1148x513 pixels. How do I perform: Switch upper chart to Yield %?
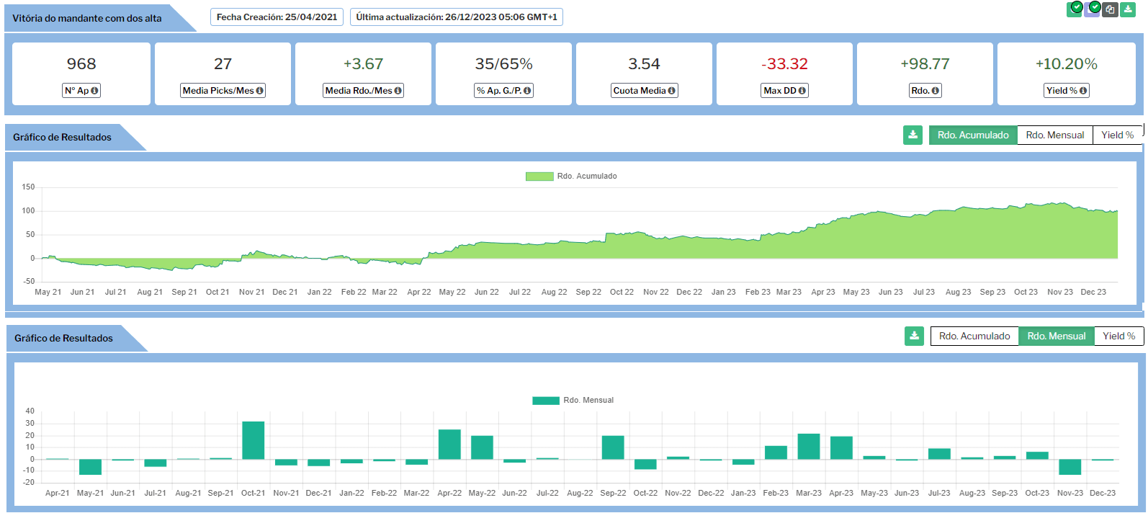(x=1117, y=135)
